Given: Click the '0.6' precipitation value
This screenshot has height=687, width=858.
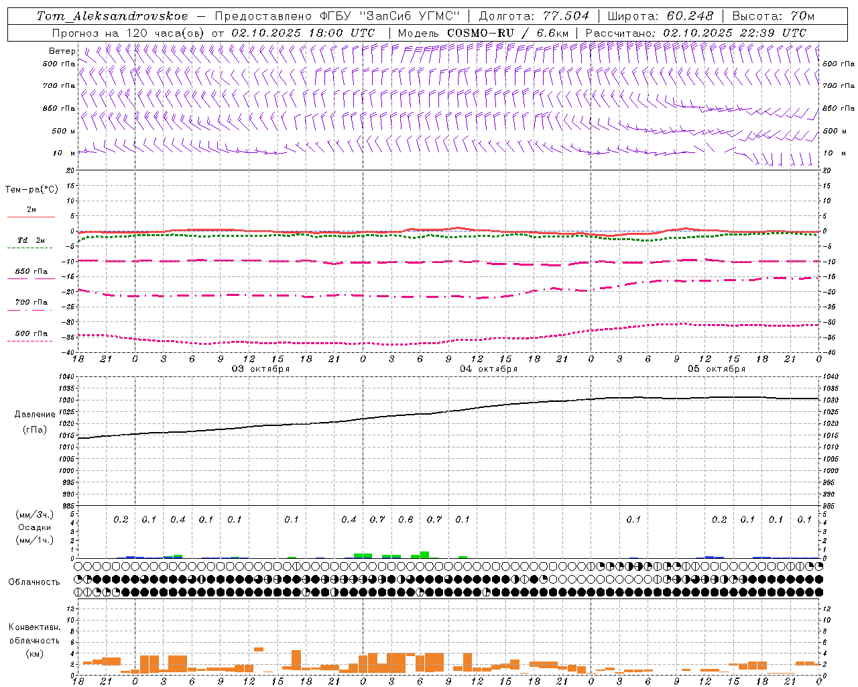Looking at the screenshot, I should [x=406, y=519].
